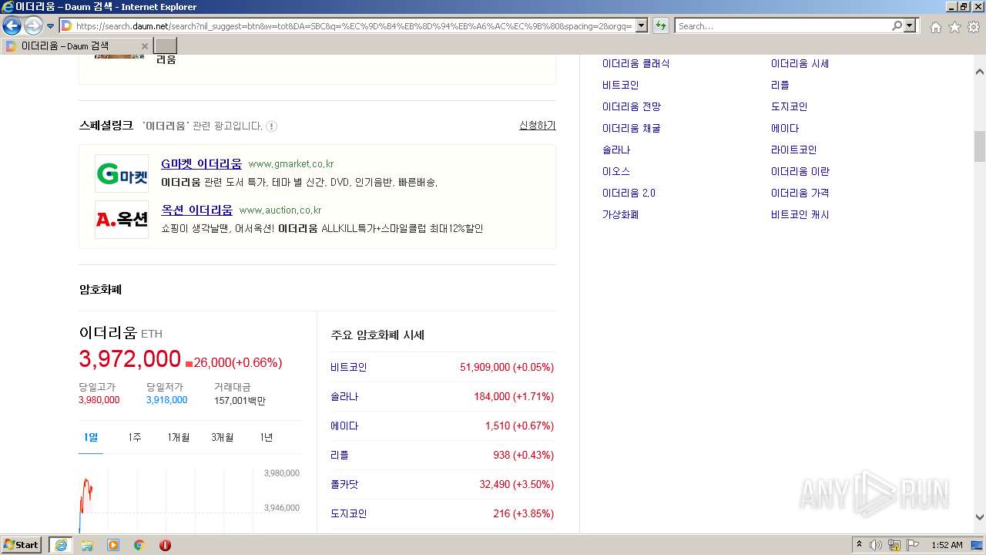Select the 1주 chart tab
Image resolution: width=986 pixels, height=555 pixels.
(x=135, y=437)
